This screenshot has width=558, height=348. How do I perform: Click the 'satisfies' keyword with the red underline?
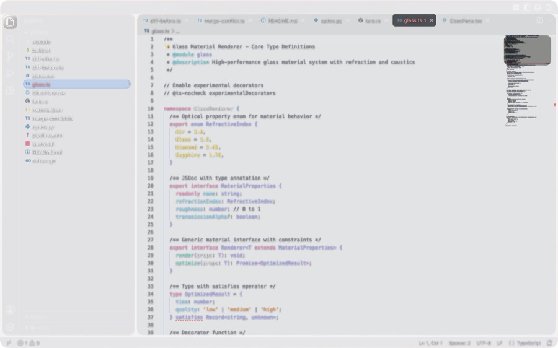point(189,317)
